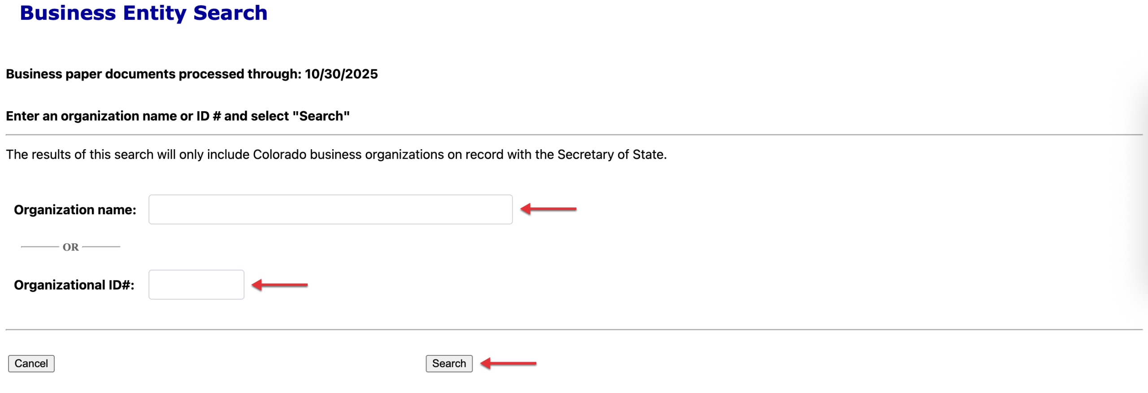Click horizontal rule above the results note

574,134
